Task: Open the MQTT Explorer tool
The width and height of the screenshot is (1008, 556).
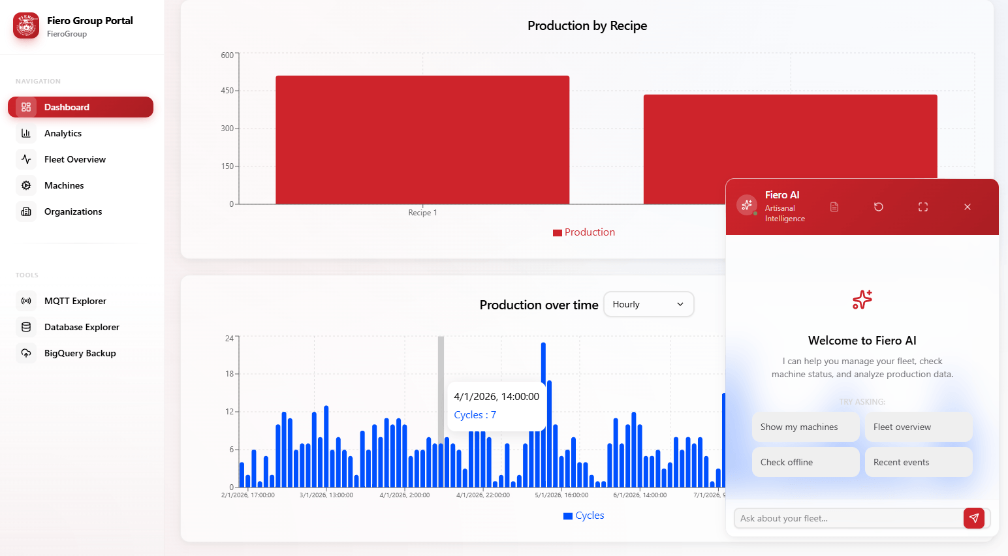Action: [74, 300]
